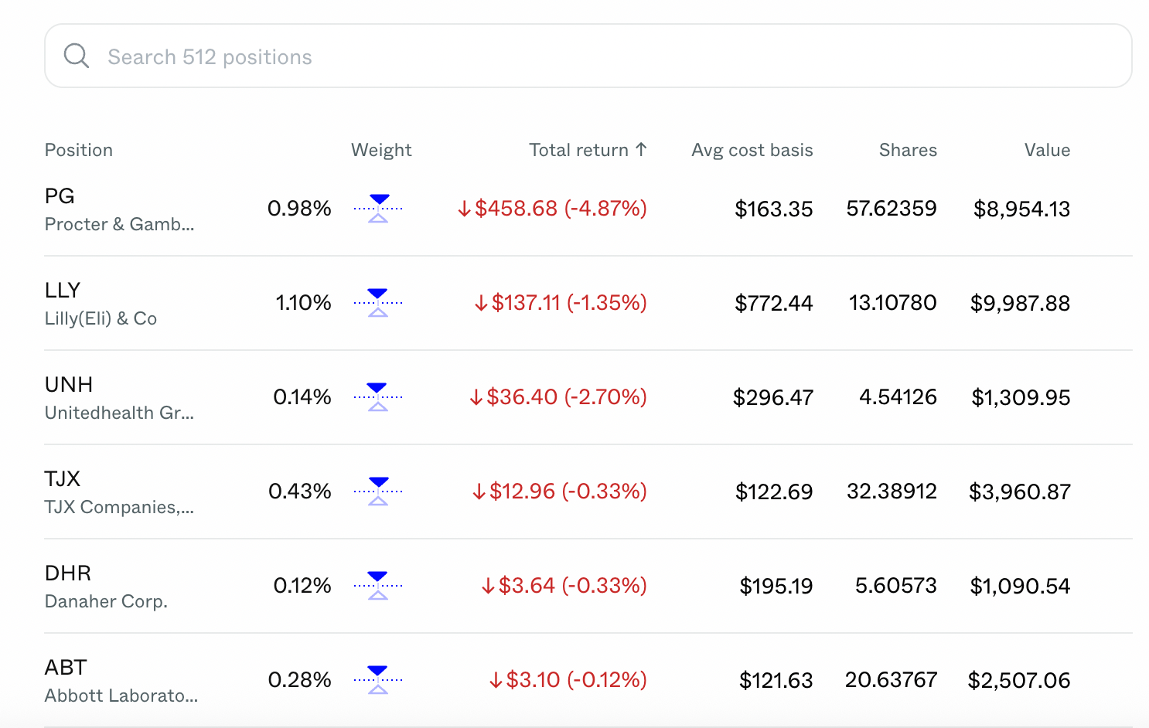Open the UNH Unitedhealth position

[588, 397]
